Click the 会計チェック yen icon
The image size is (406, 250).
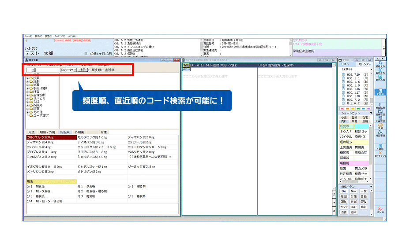coord(380,154)
